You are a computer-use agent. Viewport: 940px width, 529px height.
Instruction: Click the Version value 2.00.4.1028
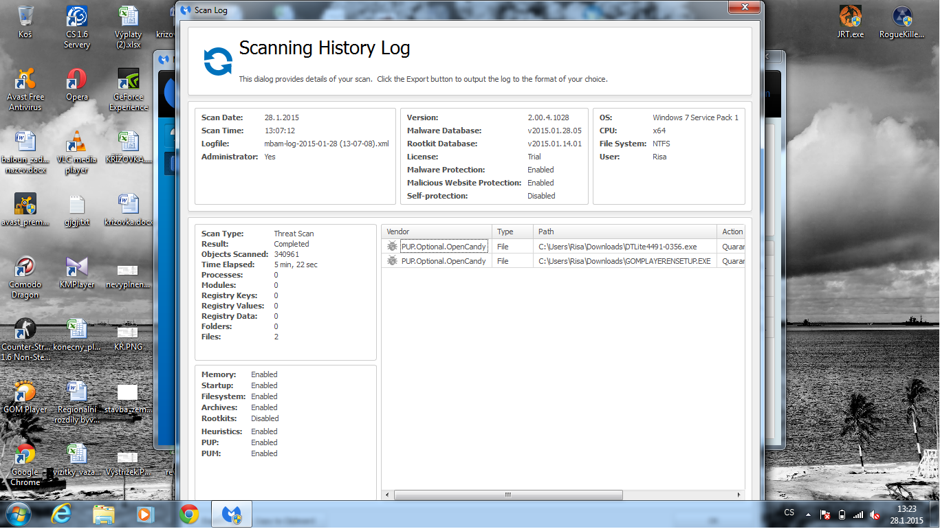550,117
